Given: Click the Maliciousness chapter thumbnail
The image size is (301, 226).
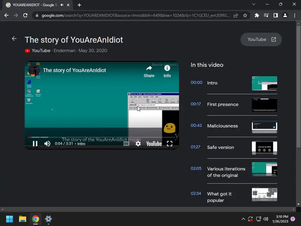Looking at the screenshot, I should click(x=265, y=126).
